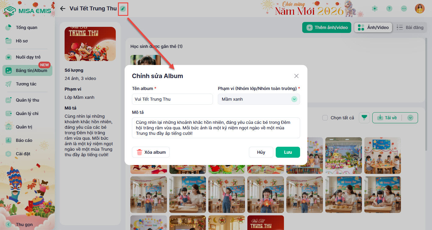The height and width of the screenshot is (230, 432).
Task: Open the Tải về dropdown arrow
Action: click(410, 118)
